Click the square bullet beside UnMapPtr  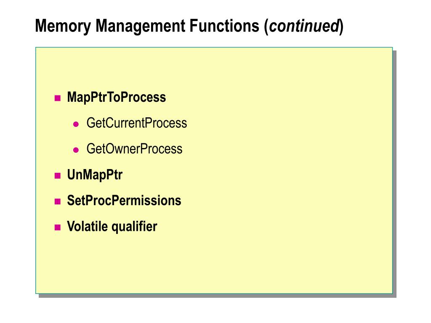pyautogui.click(x=58, y=176)
